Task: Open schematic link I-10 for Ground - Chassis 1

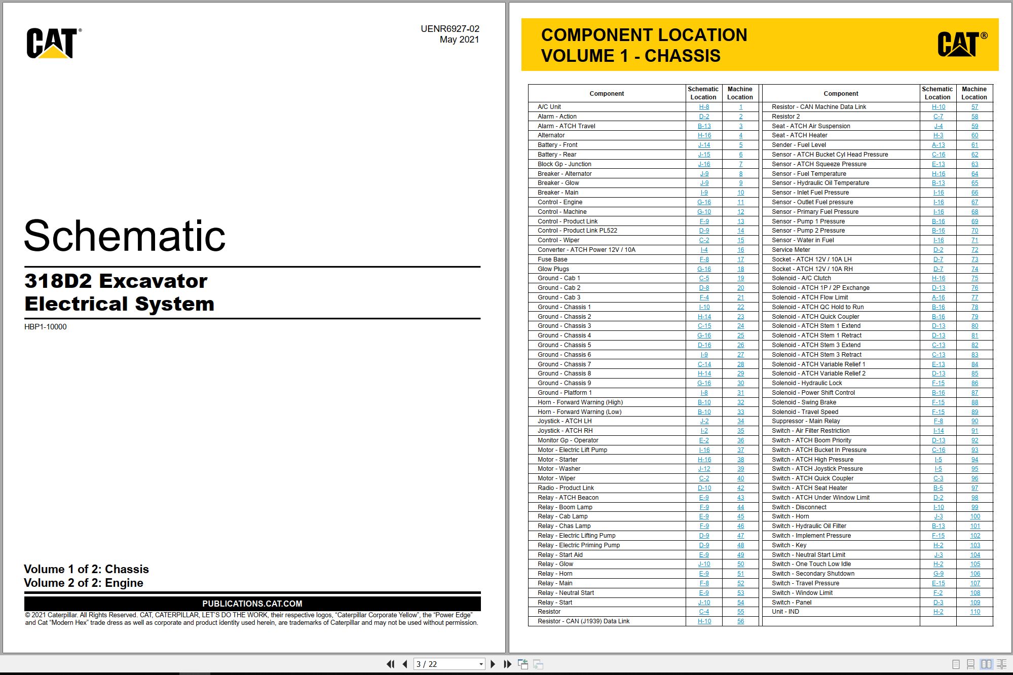Action: 704,307
